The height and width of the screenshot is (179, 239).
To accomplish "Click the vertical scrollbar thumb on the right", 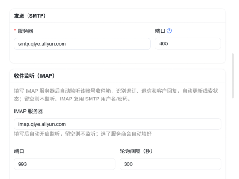I will coord(233,76).
